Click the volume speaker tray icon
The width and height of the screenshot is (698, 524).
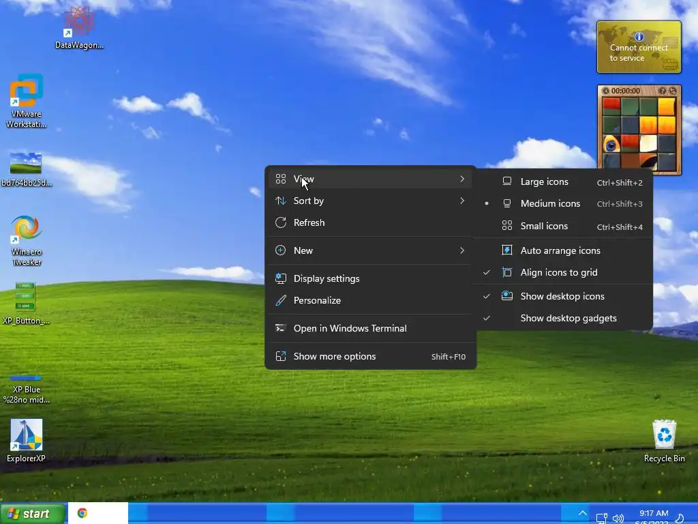coord(618,519)
